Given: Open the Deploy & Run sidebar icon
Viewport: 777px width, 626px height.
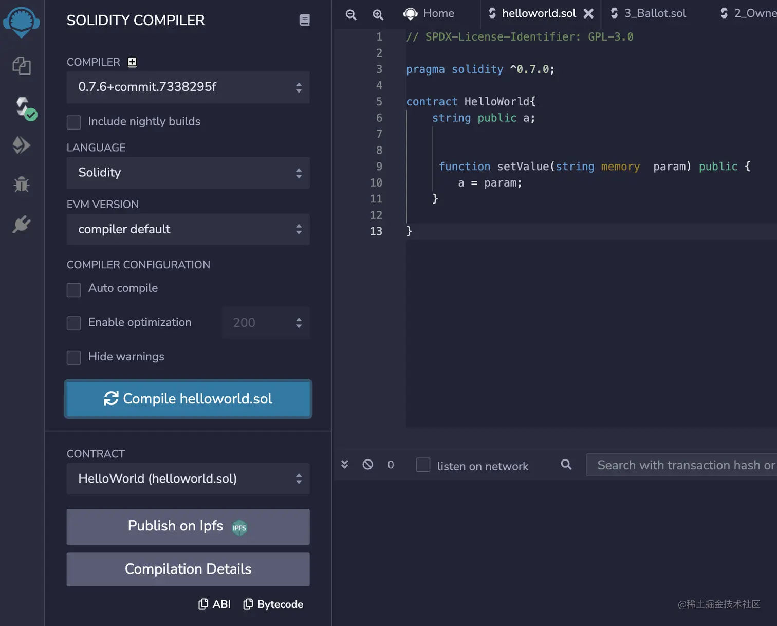Looking at the screenshot, I should click(22, 145).
